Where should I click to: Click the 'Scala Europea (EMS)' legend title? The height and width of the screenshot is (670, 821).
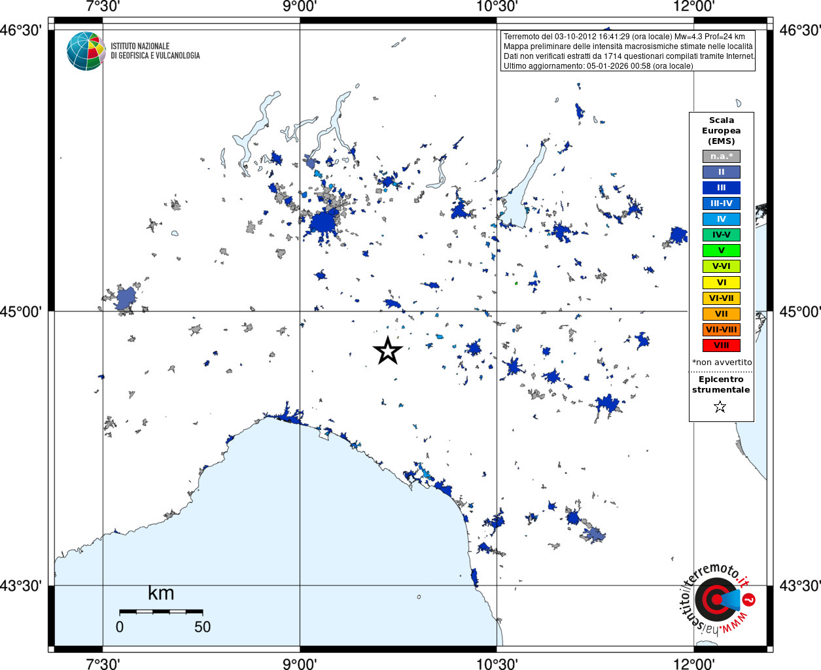click(x=722, y=131)
